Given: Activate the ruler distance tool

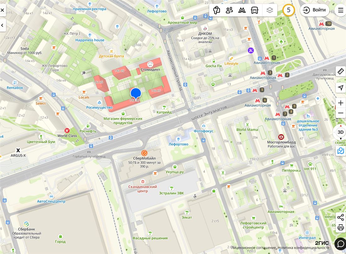Looking at the screenshot, I should tap(340, 71).
